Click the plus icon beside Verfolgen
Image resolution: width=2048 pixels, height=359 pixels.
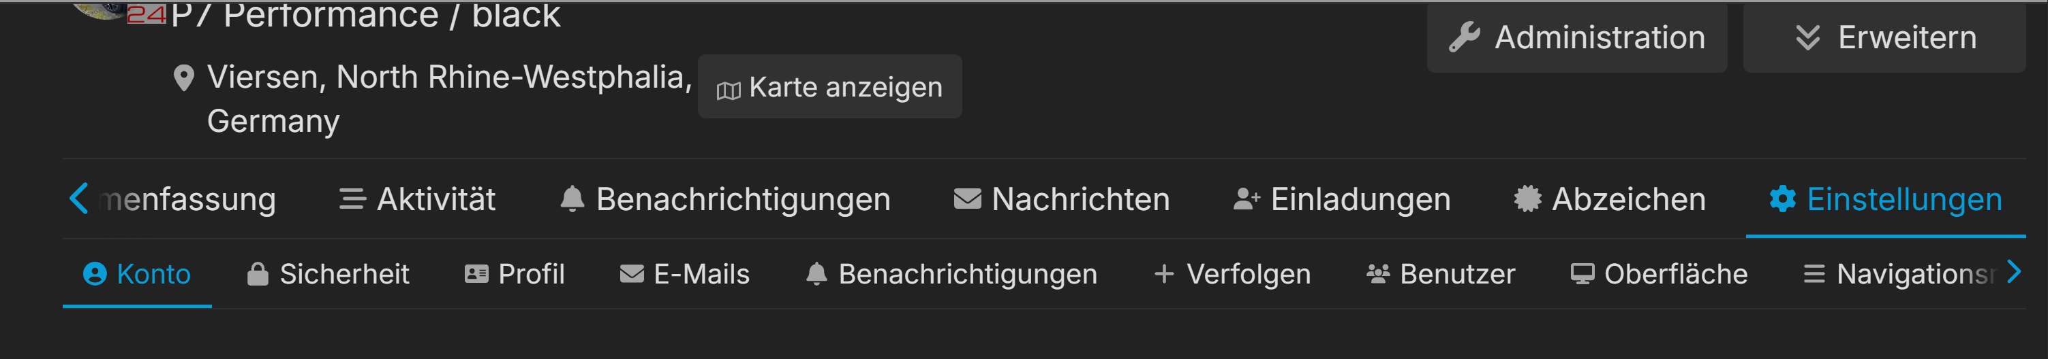tap(1164, 274)
